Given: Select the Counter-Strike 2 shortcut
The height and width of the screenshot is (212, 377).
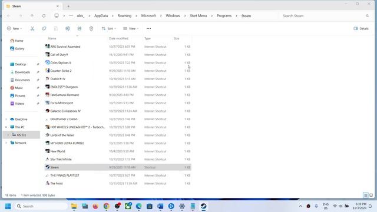Looking at the screenshot, I should click(118, 71).
